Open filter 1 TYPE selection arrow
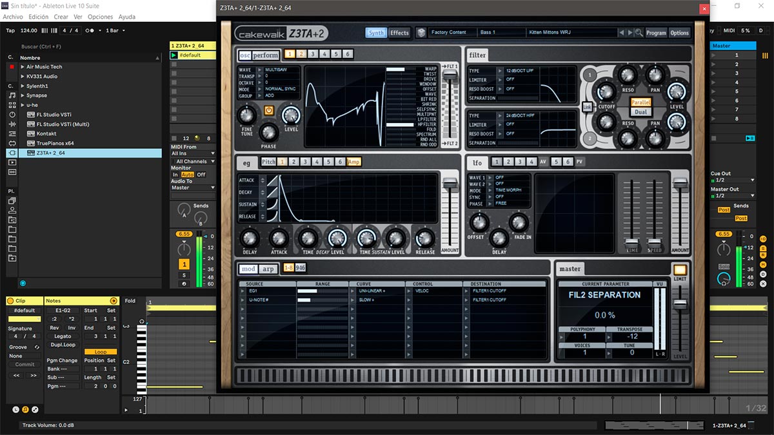 coord(501,71)
